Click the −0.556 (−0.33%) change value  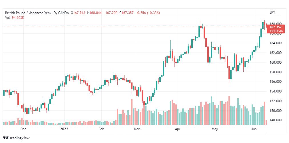click(148, 13)
